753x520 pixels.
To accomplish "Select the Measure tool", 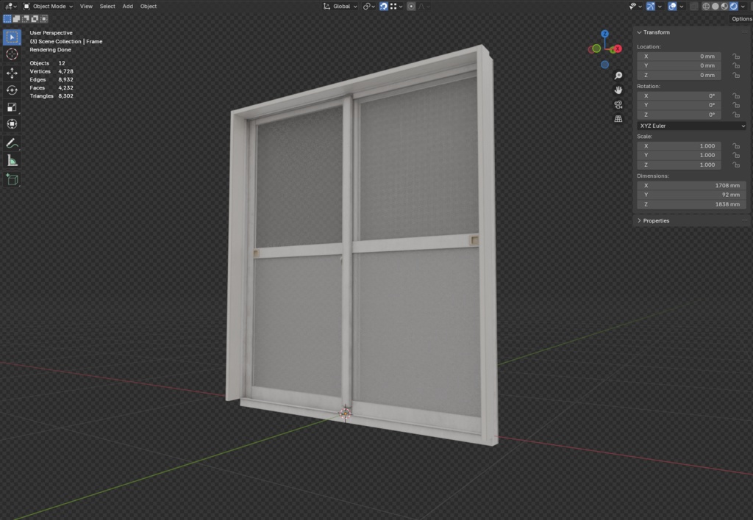I will point(12,161).
